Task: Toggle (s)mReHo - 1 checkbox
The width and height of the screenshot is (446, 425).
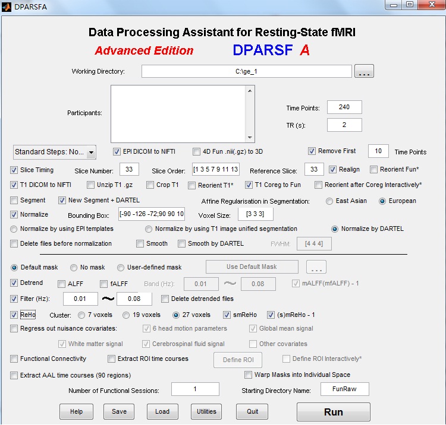Action: (x=271, y=315)
